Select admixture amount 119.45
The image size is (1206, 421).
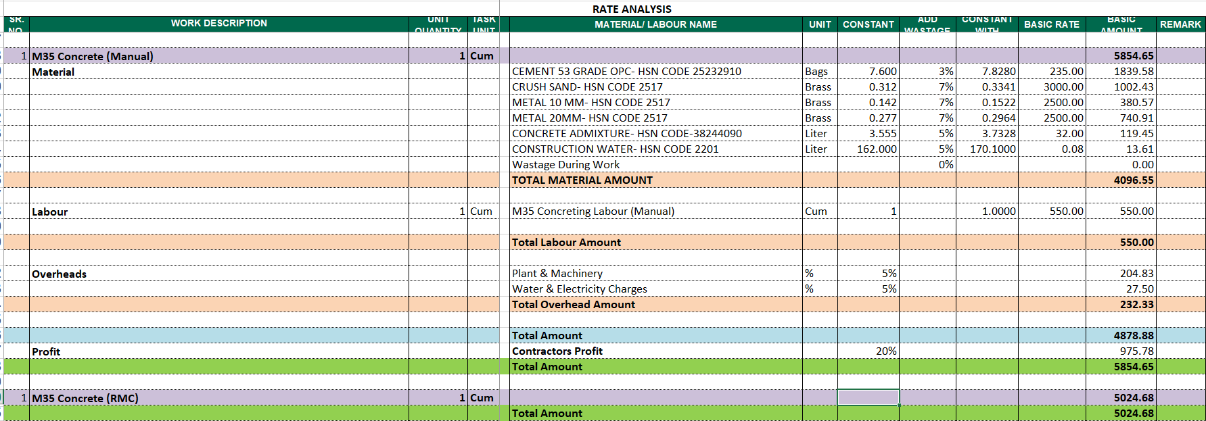point(1121,134)
